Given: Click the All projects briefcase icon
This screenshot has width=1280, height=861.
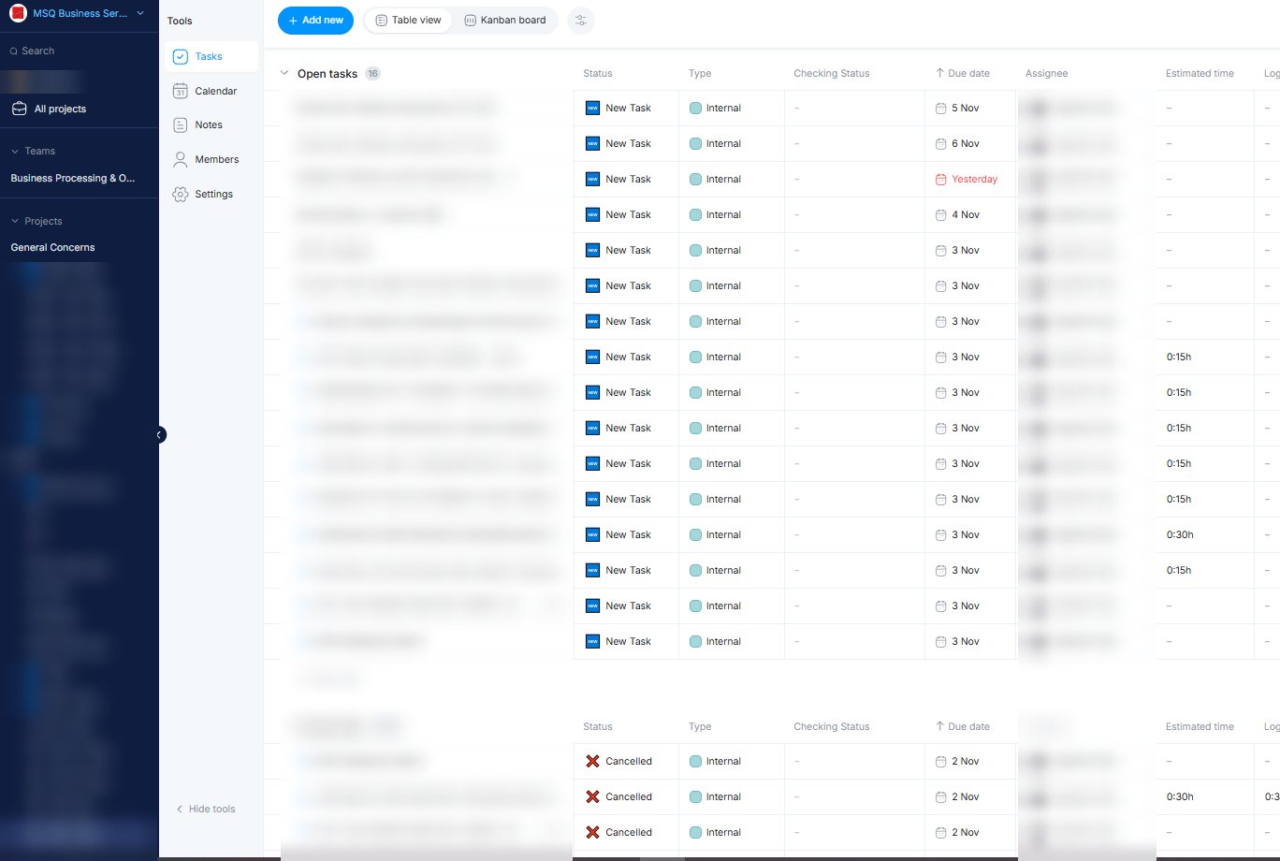Looking at the screenshot, I should point(19,109).
